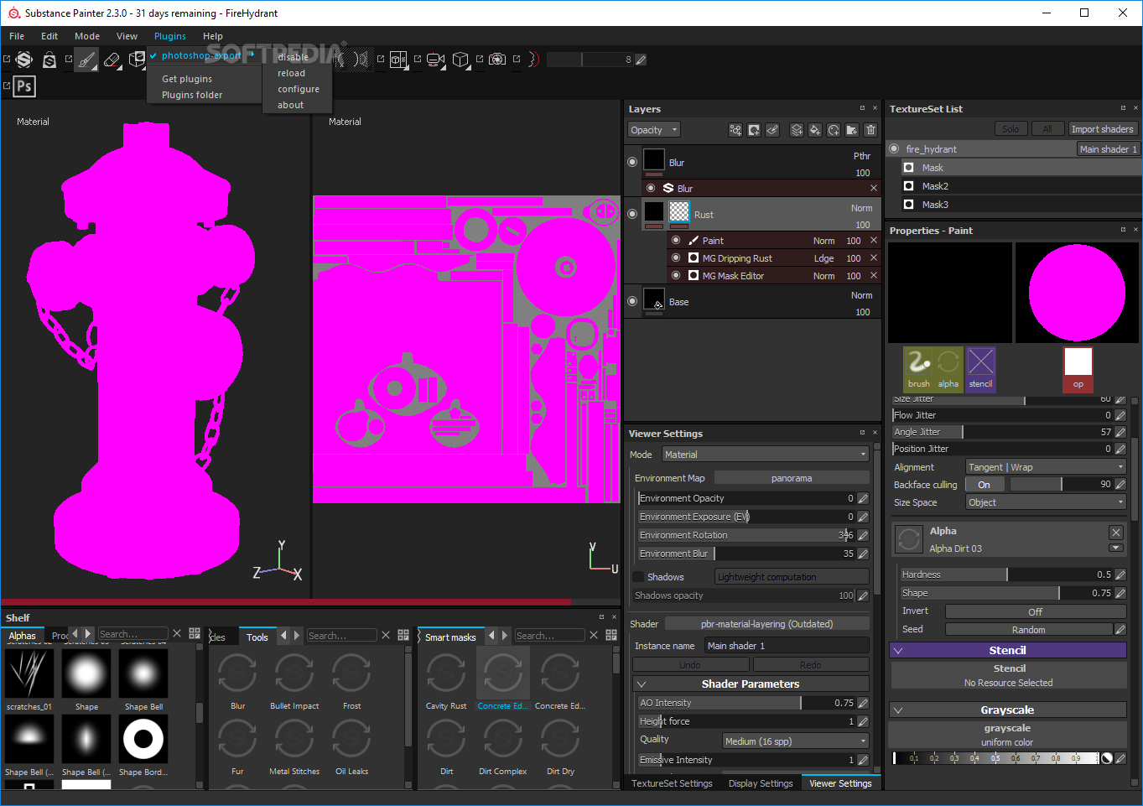1143x806 pixels.
Task: Open Substance Share bag icon
Action: (x=49, y=60)
